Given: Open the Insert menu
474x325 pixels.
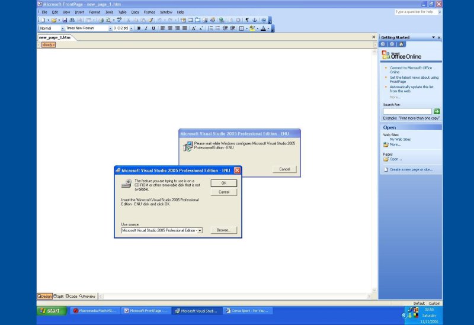Looking at the screenshot, I should [79, 12].
